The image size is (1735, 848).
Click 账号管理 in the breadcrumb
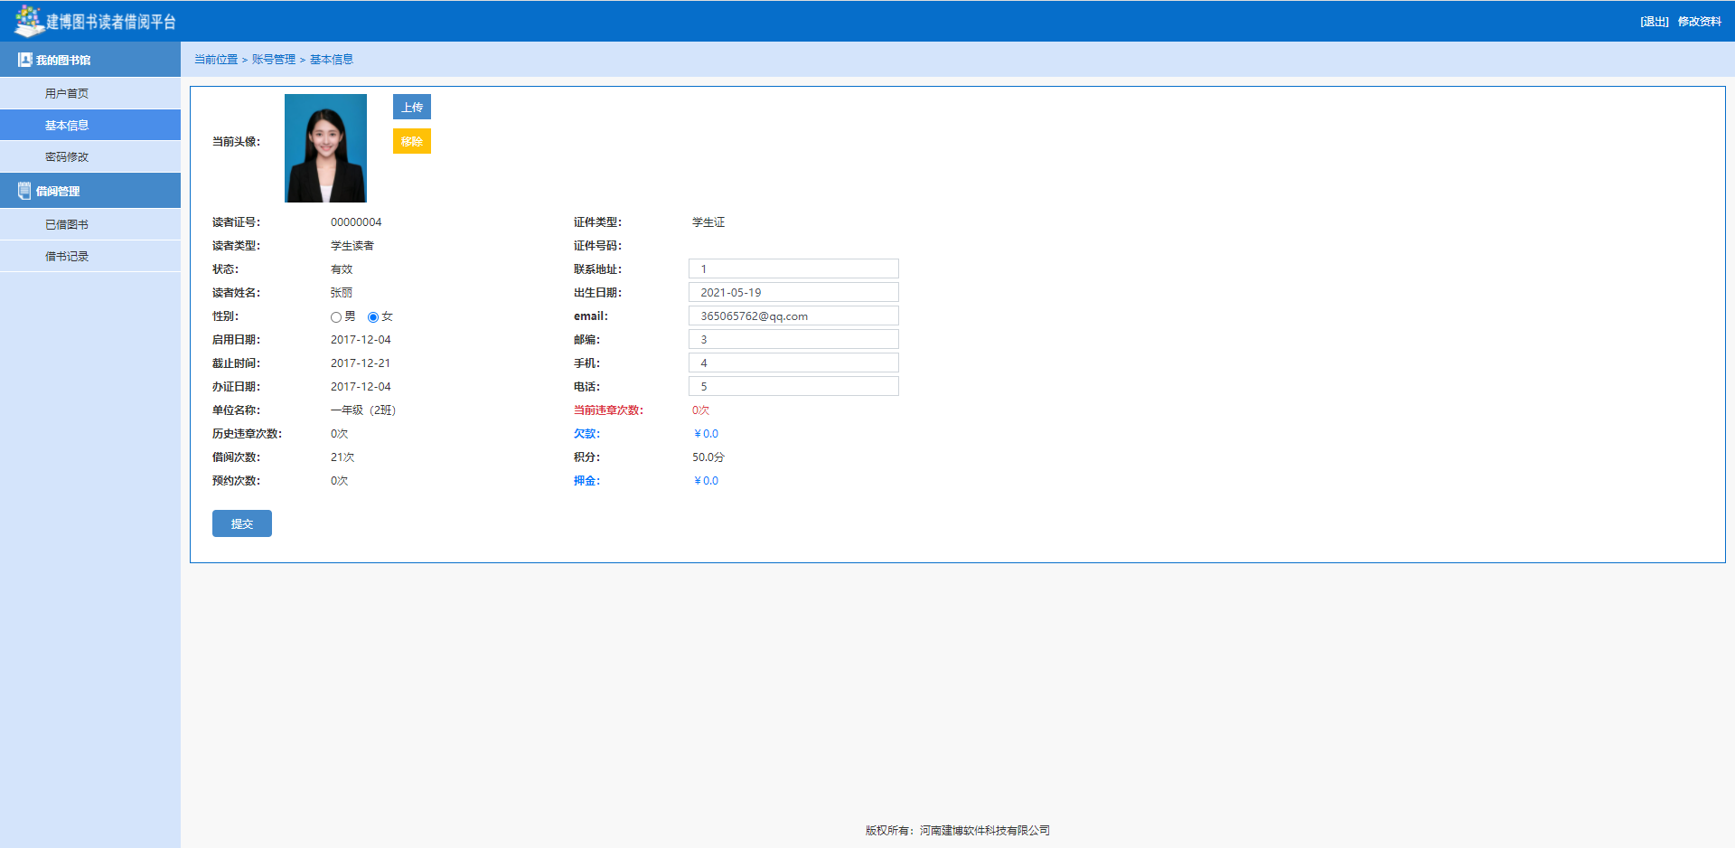tap(273, 60)
